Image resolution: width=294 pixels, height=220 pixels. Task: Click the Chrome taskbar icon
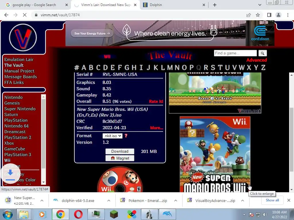tap(60, 214)
